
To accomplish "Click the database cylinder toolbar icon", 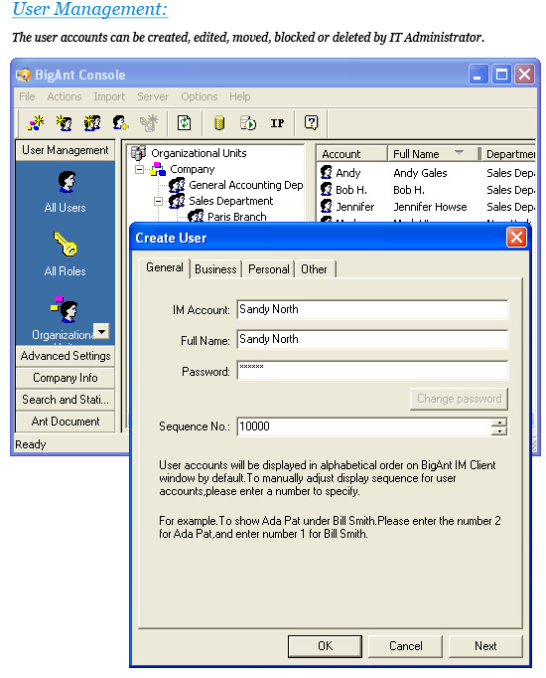I will (x=219, y=123).
